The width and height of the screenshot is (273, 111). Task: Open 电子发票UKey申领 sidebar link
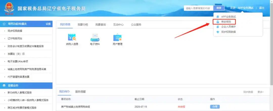coord(18,62)
